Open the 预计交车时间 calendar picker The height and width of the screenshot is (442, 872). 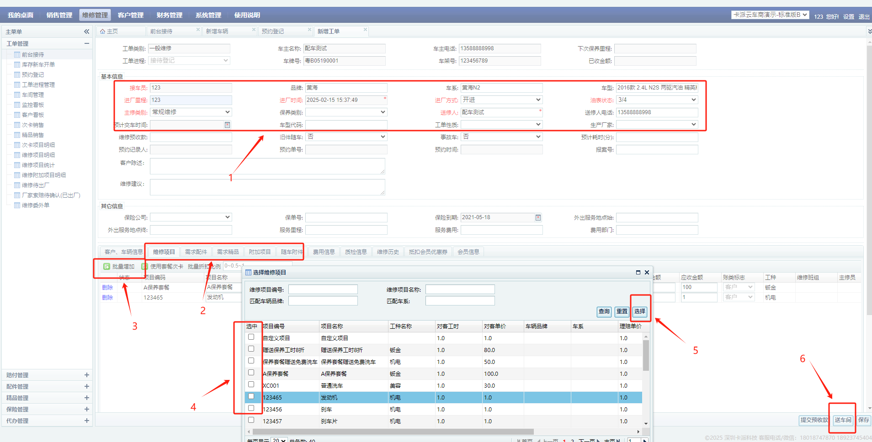(x=227, y=125)
